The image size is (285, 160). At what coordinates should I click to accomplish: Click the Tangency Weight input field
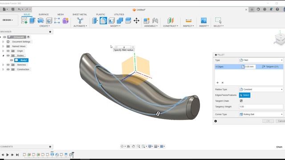[261, 107]
